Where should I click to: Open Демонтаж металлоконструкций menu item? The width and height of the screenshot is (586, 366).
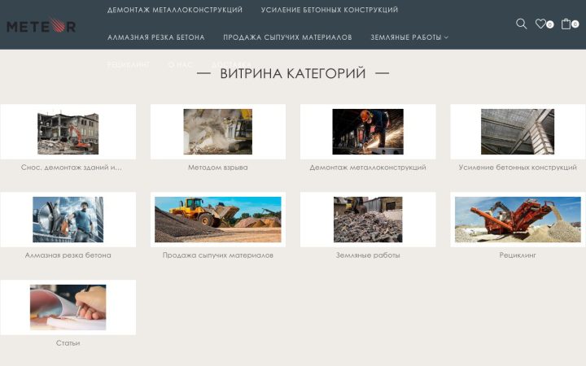(x=175, y=10)
